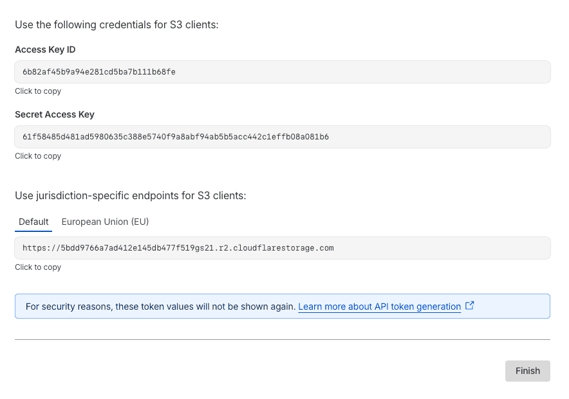Click the horizontal divider above Finish
The height and width of the screenshot is (399, 569).
point(282,339)
